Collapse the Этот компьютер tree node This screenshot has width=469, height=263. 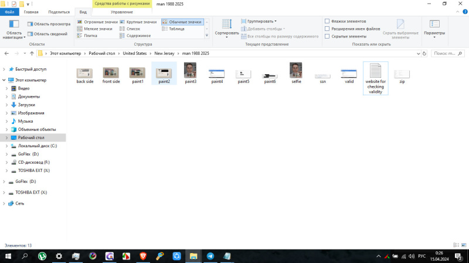pos(5,80)
